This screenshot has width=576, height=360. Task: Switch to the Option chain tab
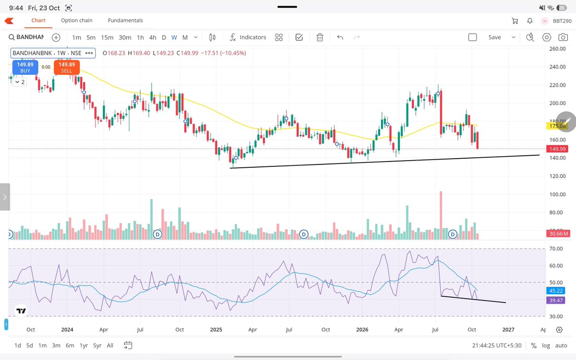(77, 21)
